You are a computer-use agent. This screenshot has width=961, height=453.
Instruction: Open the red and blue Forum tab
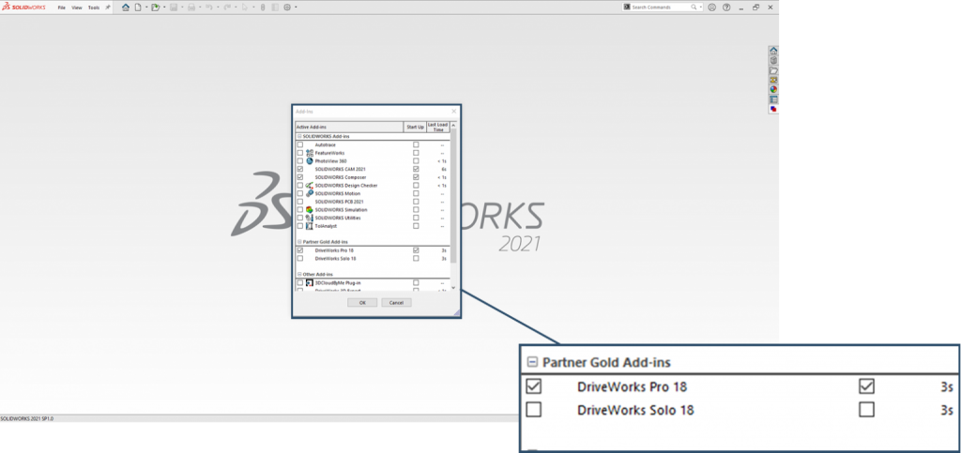pyautogui.click(x=773, y=109)
